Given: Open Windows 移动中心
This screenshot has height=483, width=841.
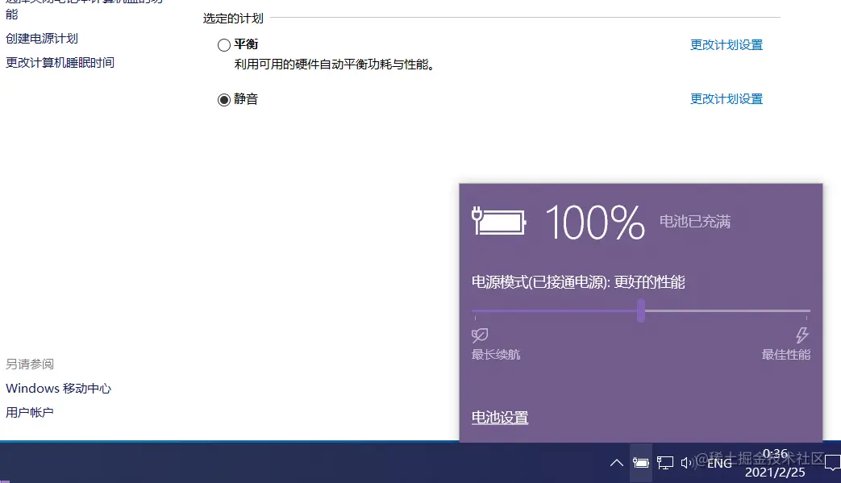Looking at the screenshot, I should click(x=58, y=388).
